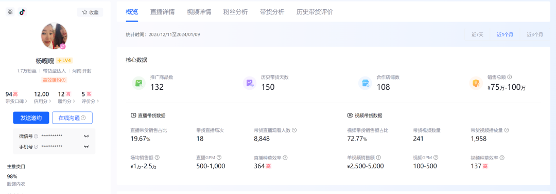Image resolution: width=556 pixels, height=194 pixels.
Task: Click the 视频带货数据 camera icon
Action: (350, 115)
